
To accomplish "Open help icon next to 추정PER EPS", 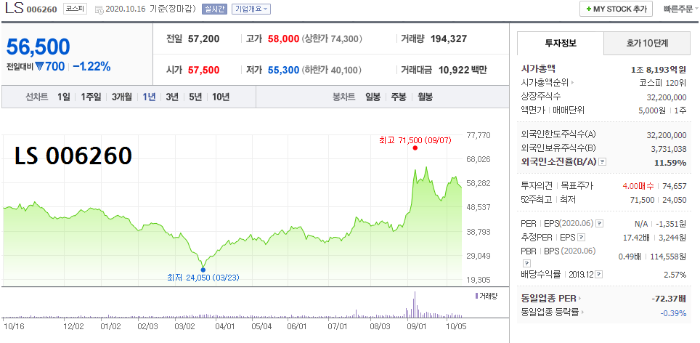I will [581, 237].
